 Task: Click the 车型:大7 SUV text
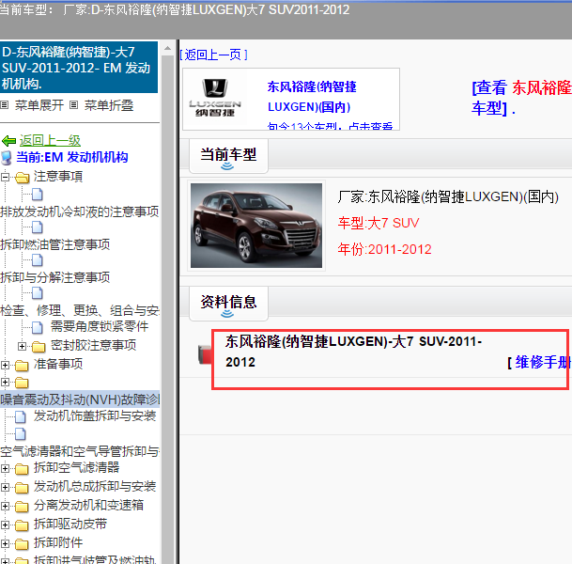click(x=379, y=223)
